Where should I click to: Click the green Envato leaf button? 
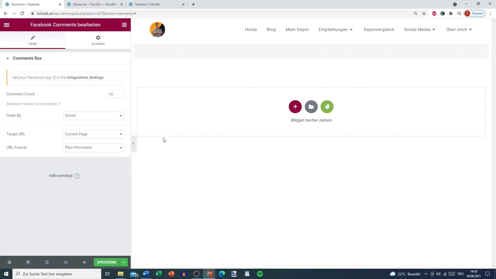(327, 107)
